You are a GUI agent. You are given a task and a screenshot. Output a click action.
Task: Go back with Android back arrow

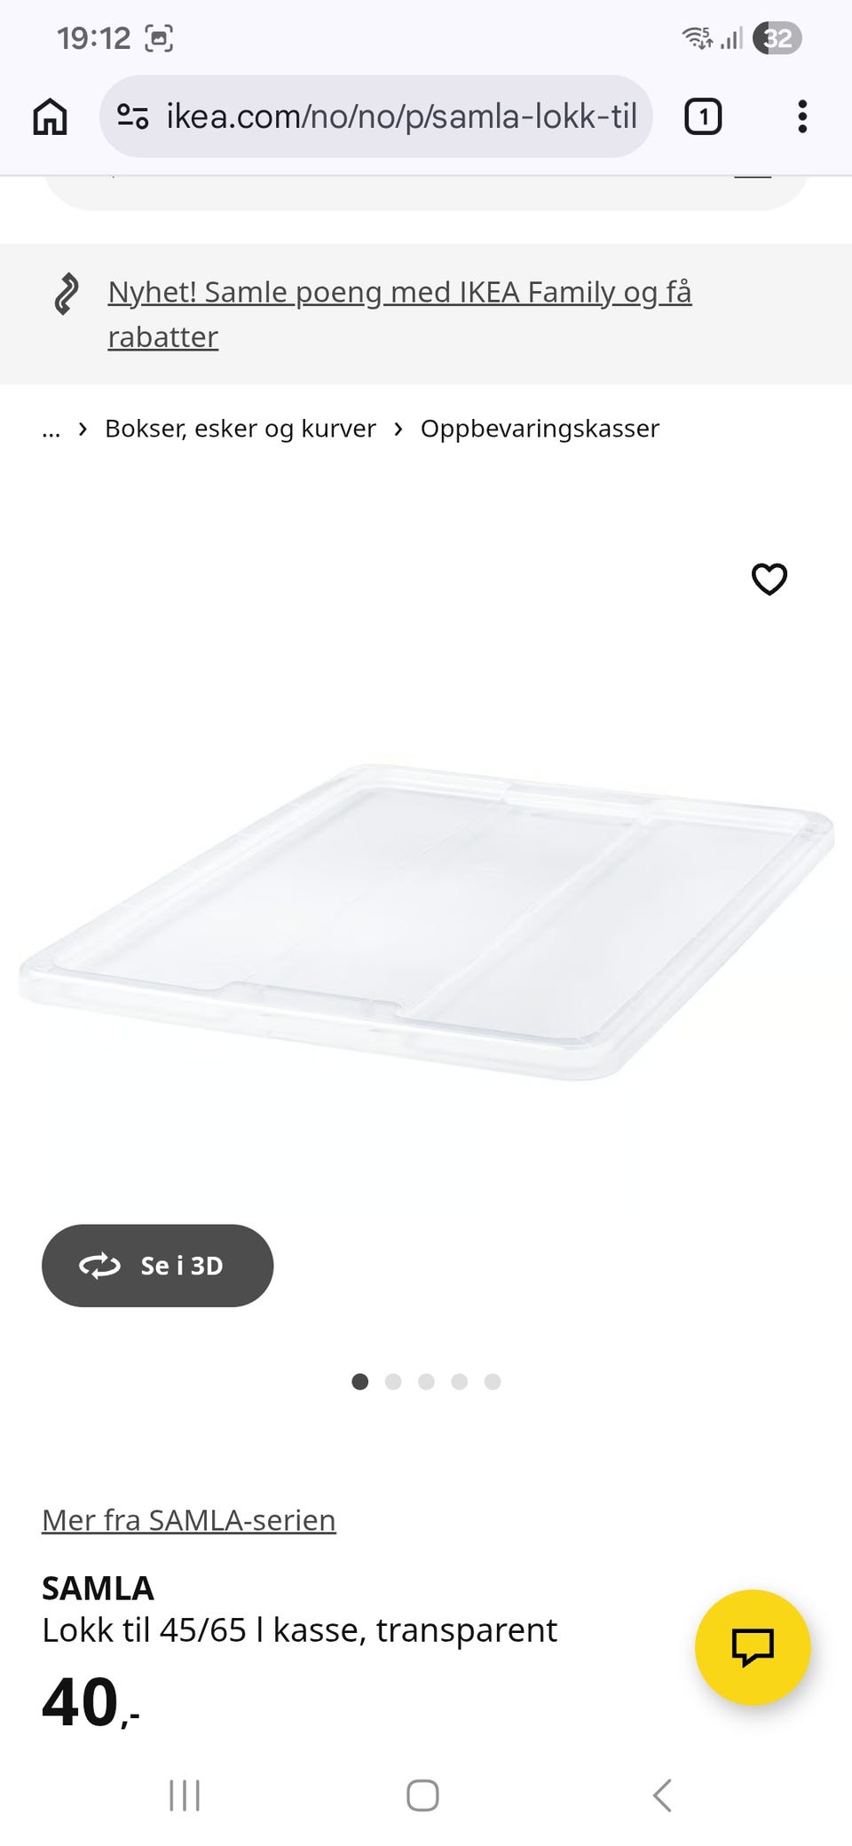[x=662, y=1795]
